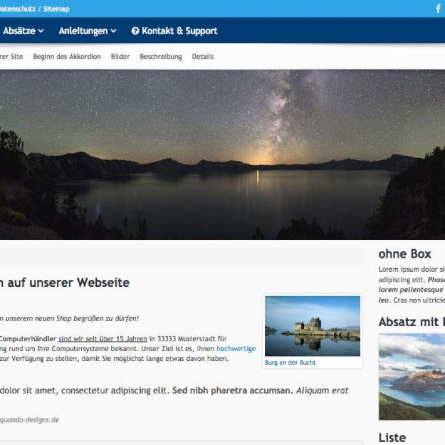
Task: Open Kontakt & Support menu item
Action: tap(174, 31)
